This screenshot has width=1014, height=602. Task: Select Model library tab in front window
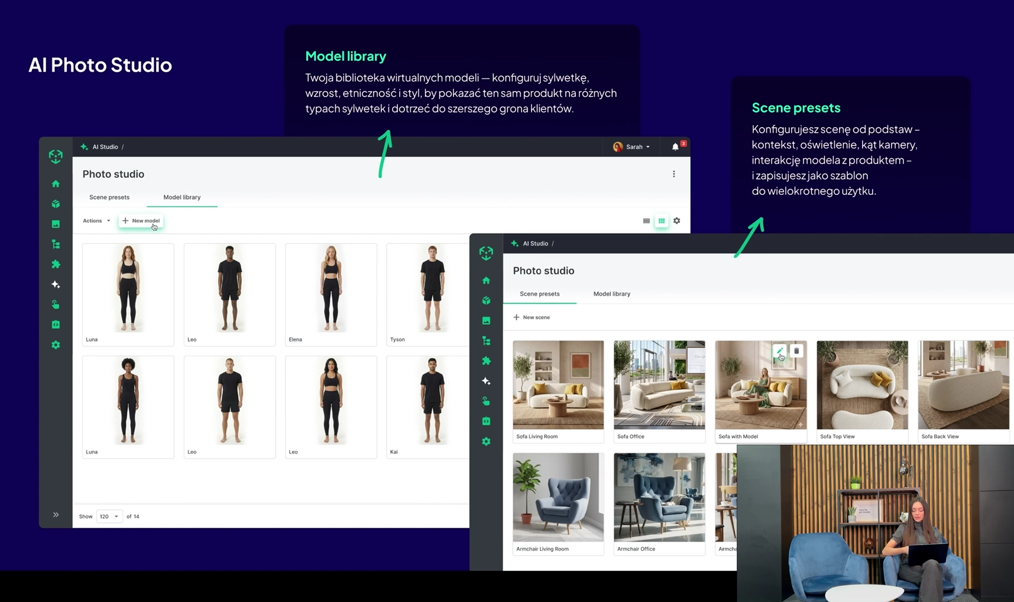click(x=612, y=294)
